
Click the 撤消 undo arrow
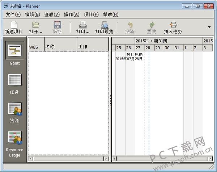click(x=130, y=25)
